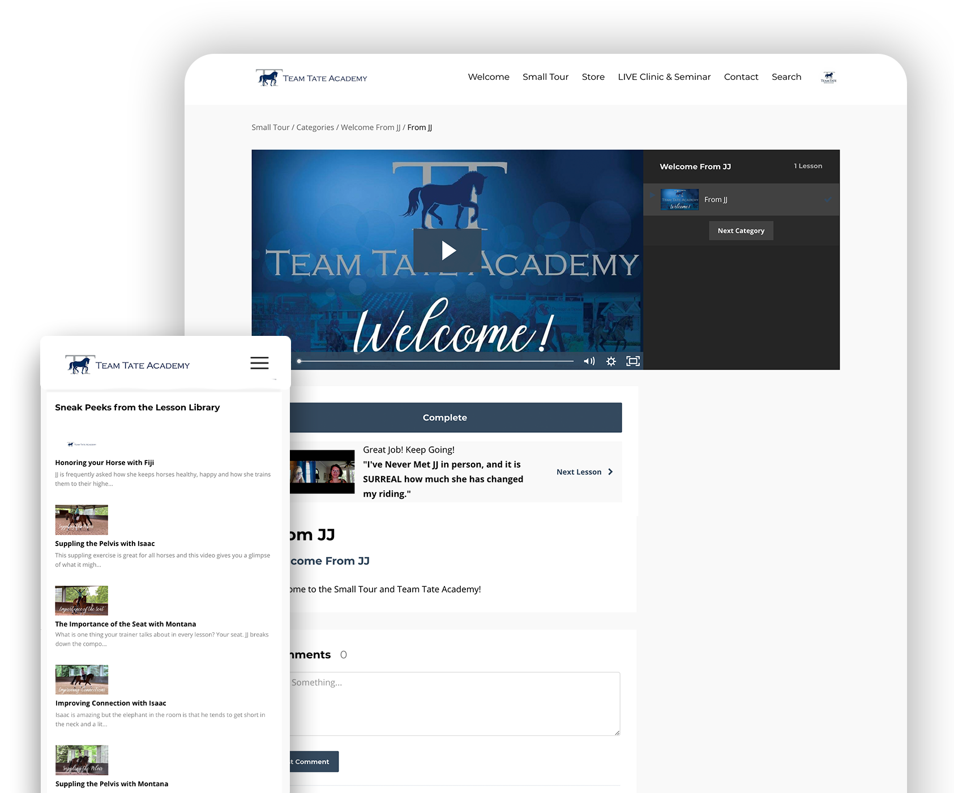This screenshot has height=793, width=954.
Task: Play the Welcome video
Action: (x=447, y=250)
